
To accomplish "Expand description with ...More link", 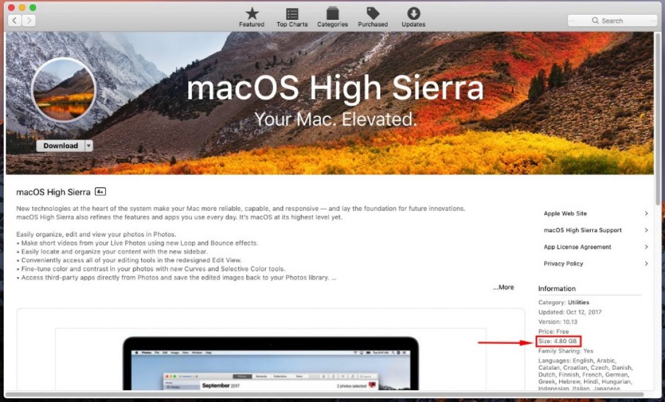I will tap(503, 287).
